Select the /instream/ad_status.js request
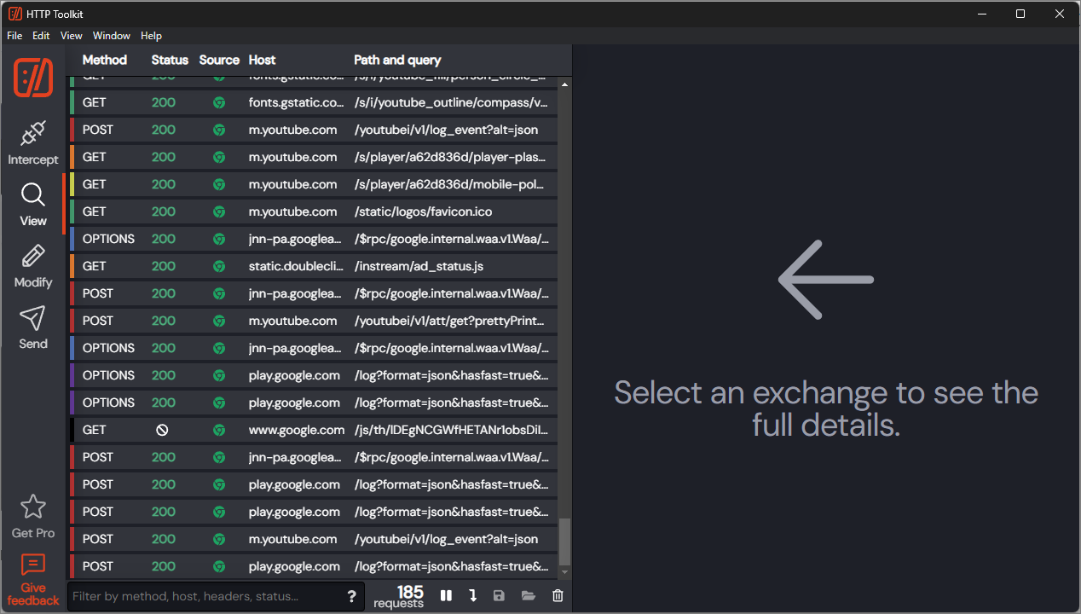Screen dimensions: 1081x614 (313, 266)
